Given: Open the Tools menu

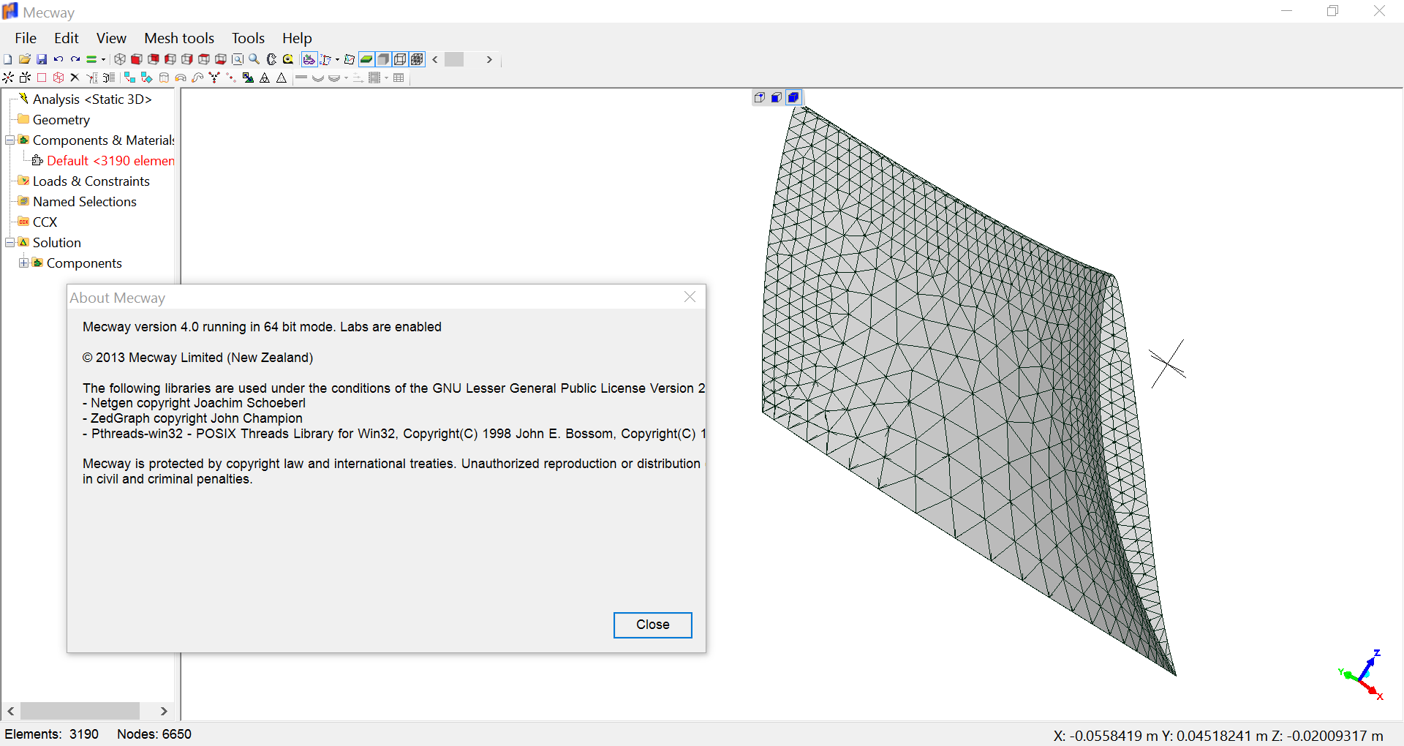Looking at the screenshot, I should click(x=248, y=38).
